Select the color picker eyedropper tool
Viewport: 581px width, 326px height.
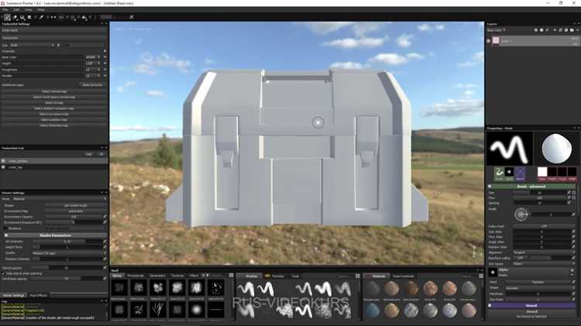(41, 17)
